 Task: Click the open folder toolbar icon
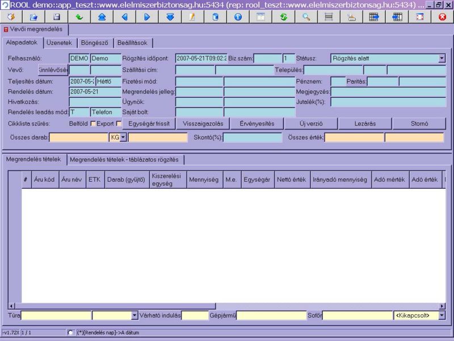click(33, 17)
